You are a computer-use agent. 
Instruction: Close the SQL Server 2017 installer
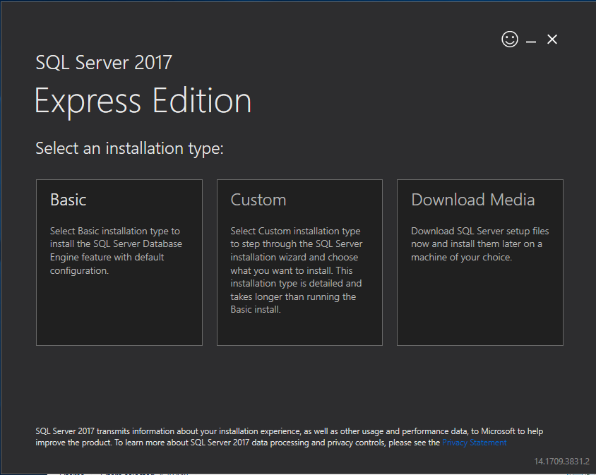552,39
